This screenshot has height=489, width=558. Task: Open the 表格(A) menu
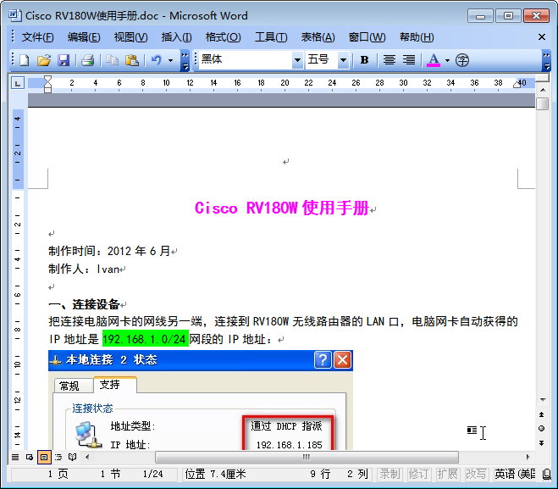[x=318, y=37]
